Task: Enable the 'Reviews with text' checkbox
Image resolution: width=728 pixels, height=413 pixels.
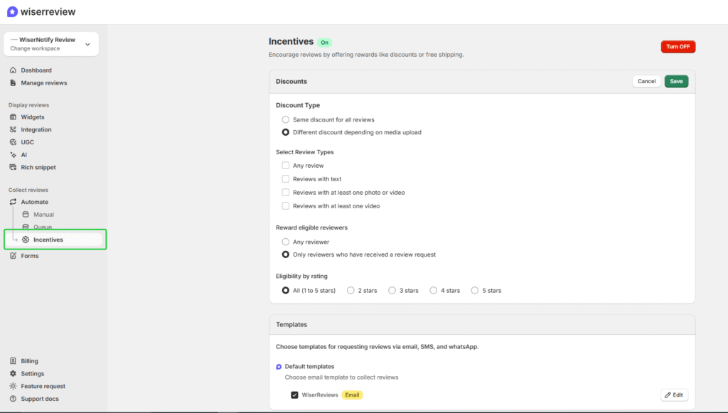Action: [x=286, y=178]
